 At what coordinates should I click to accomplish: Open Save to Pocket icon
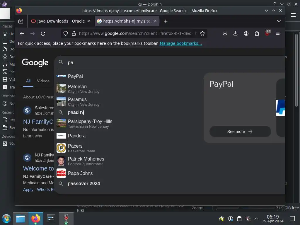pos(225,33)
